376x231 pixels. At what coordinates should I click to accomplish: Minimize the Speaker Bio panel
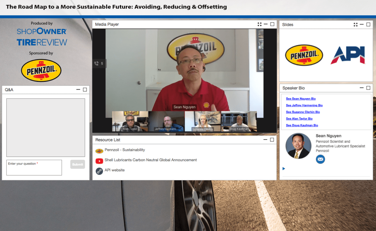point(362,88)
